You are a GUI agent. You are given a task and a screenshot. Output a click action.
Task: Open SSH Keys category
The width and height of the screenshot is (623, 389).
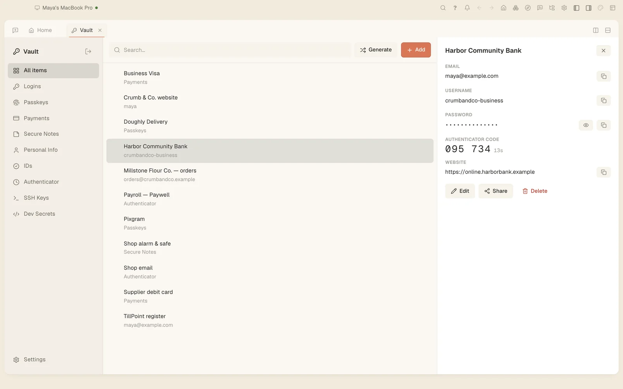pos(53,198)
